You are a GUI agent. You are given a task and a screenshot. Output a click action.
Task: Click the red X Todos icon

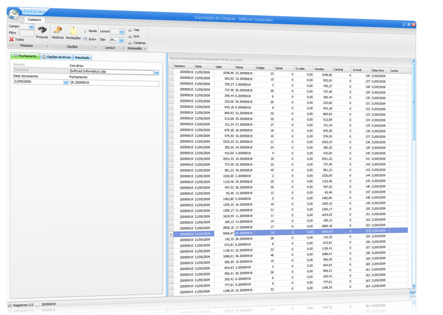coord(12,39)
